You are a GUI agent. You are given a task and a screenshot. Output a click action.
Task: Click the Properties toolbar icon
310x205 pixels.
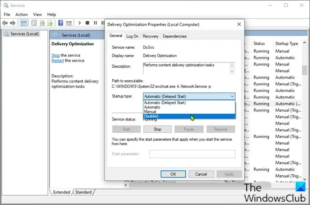click(x=34, y=23)
